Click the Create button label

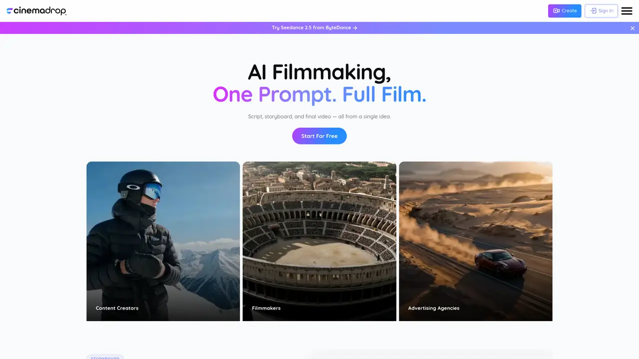(x=569, y=11)
